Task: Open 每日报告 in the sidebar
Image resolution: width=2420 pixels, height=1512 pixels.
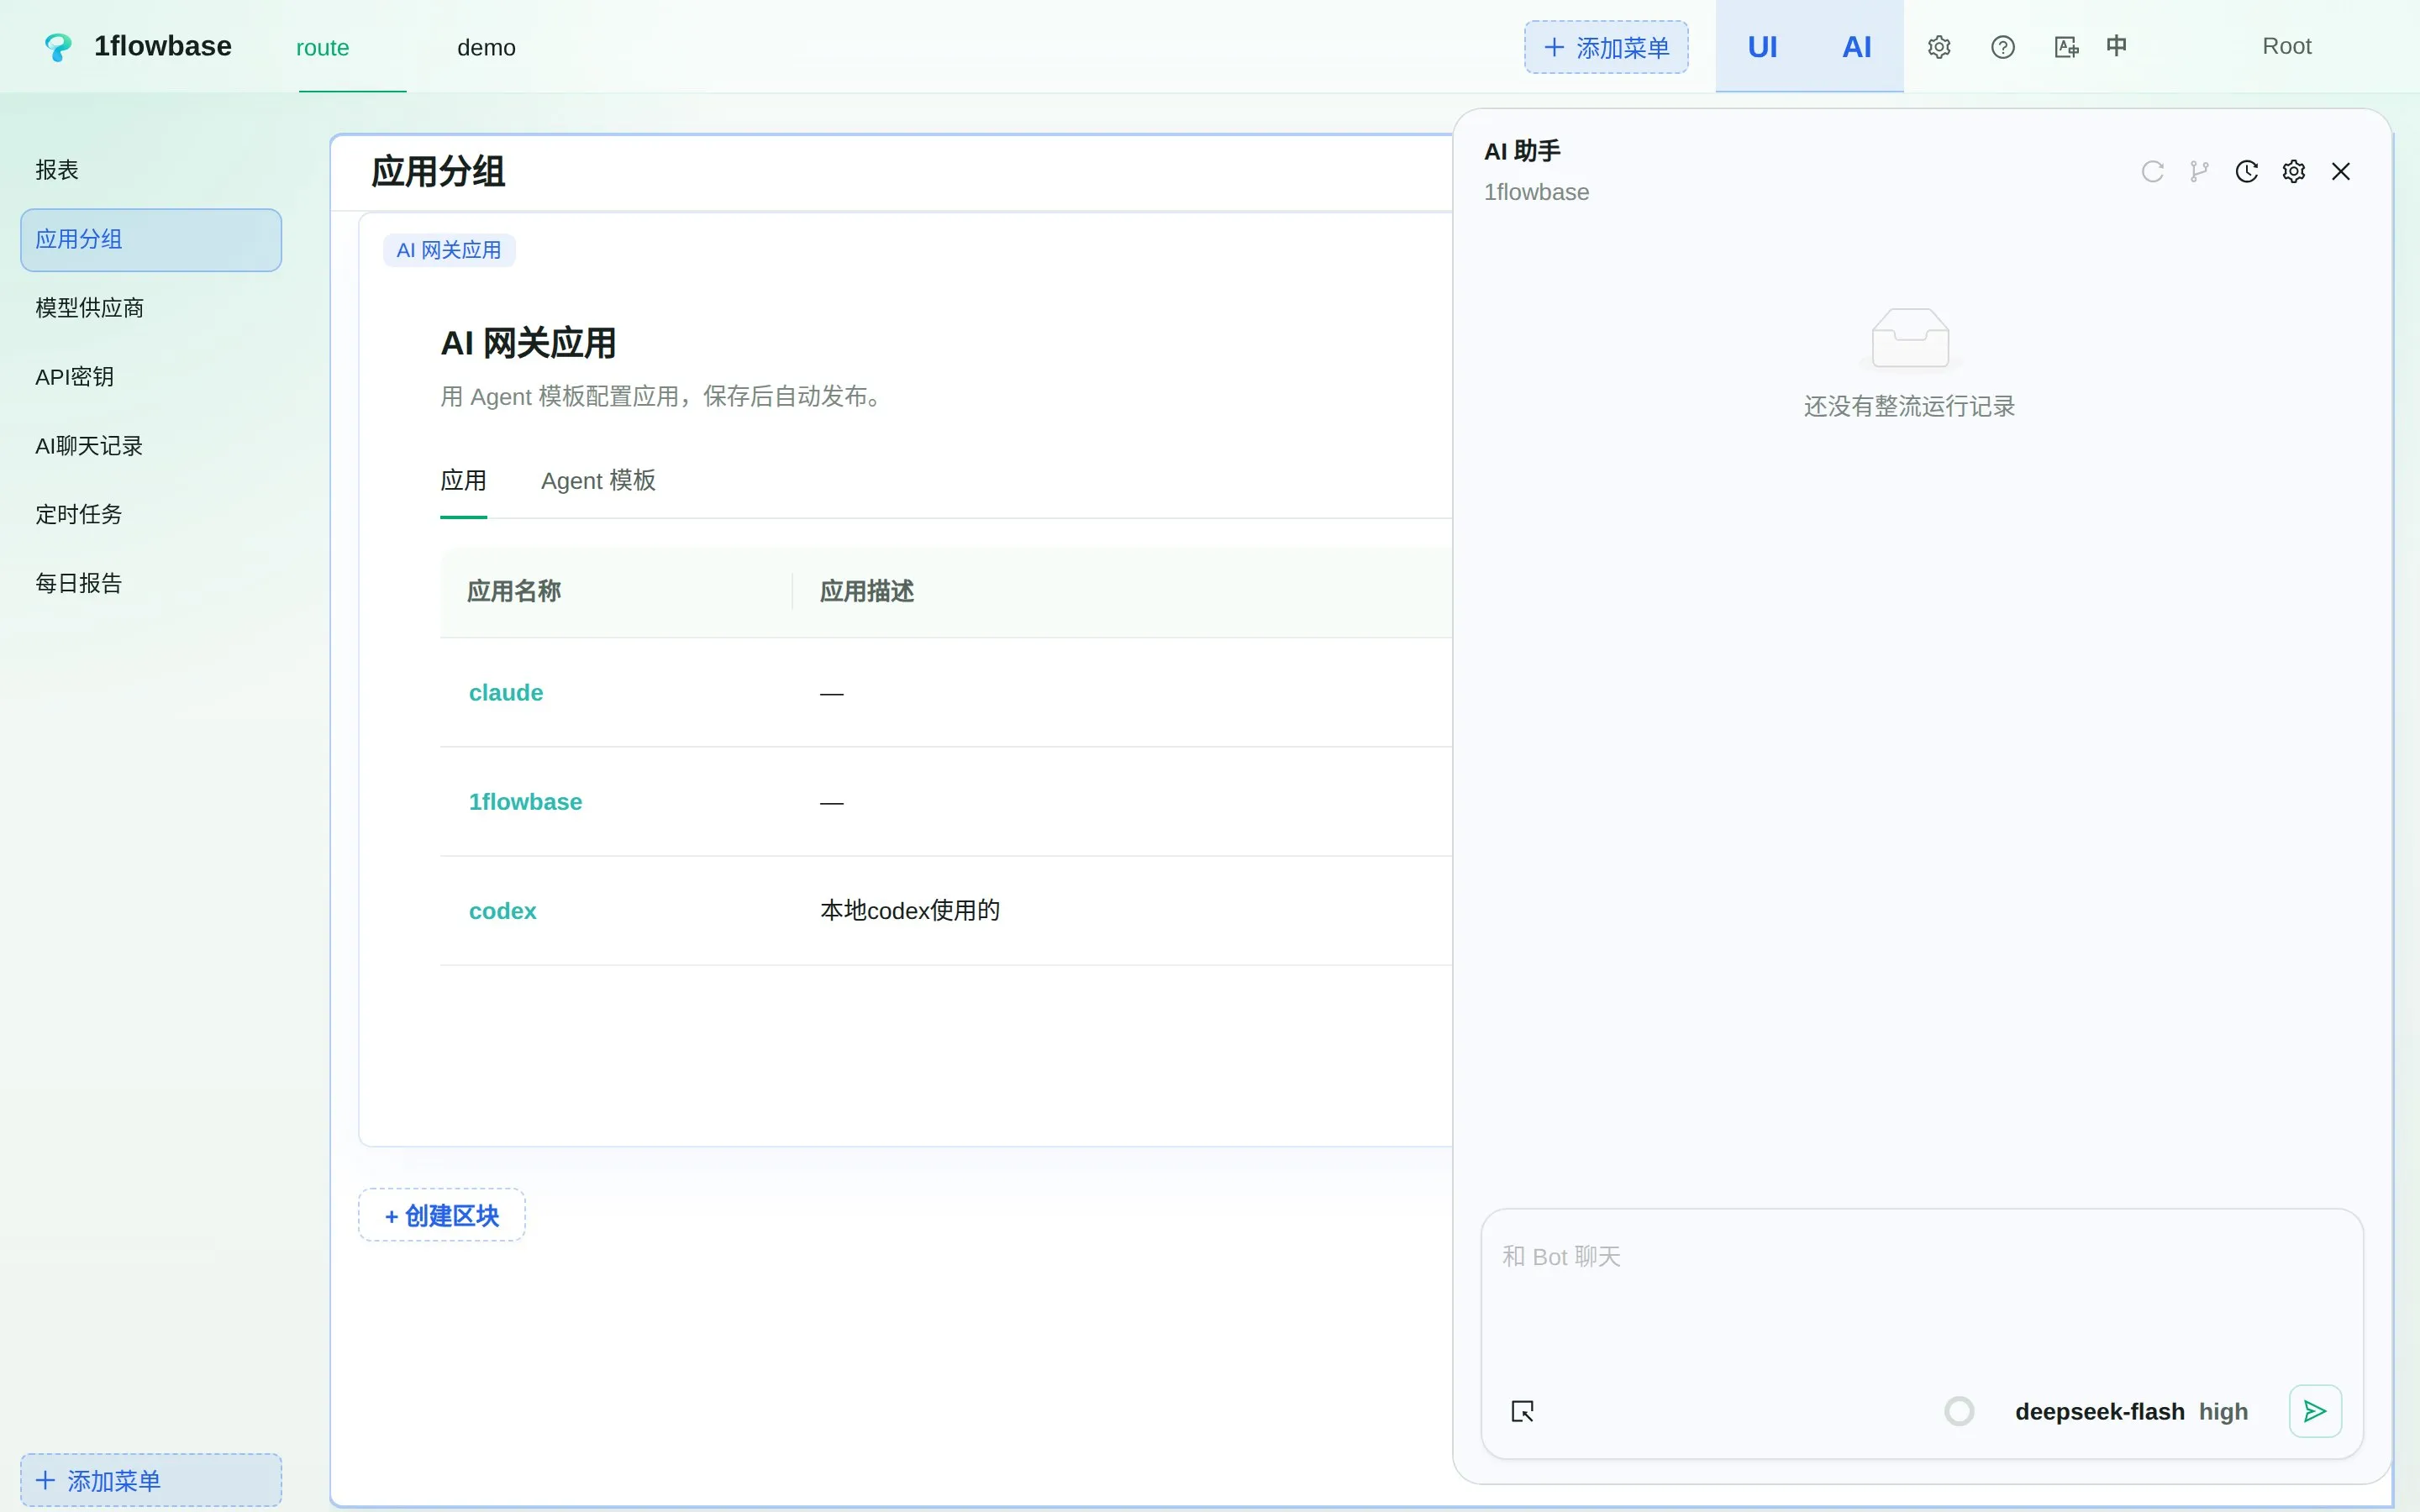Action: tap(151, 583)
